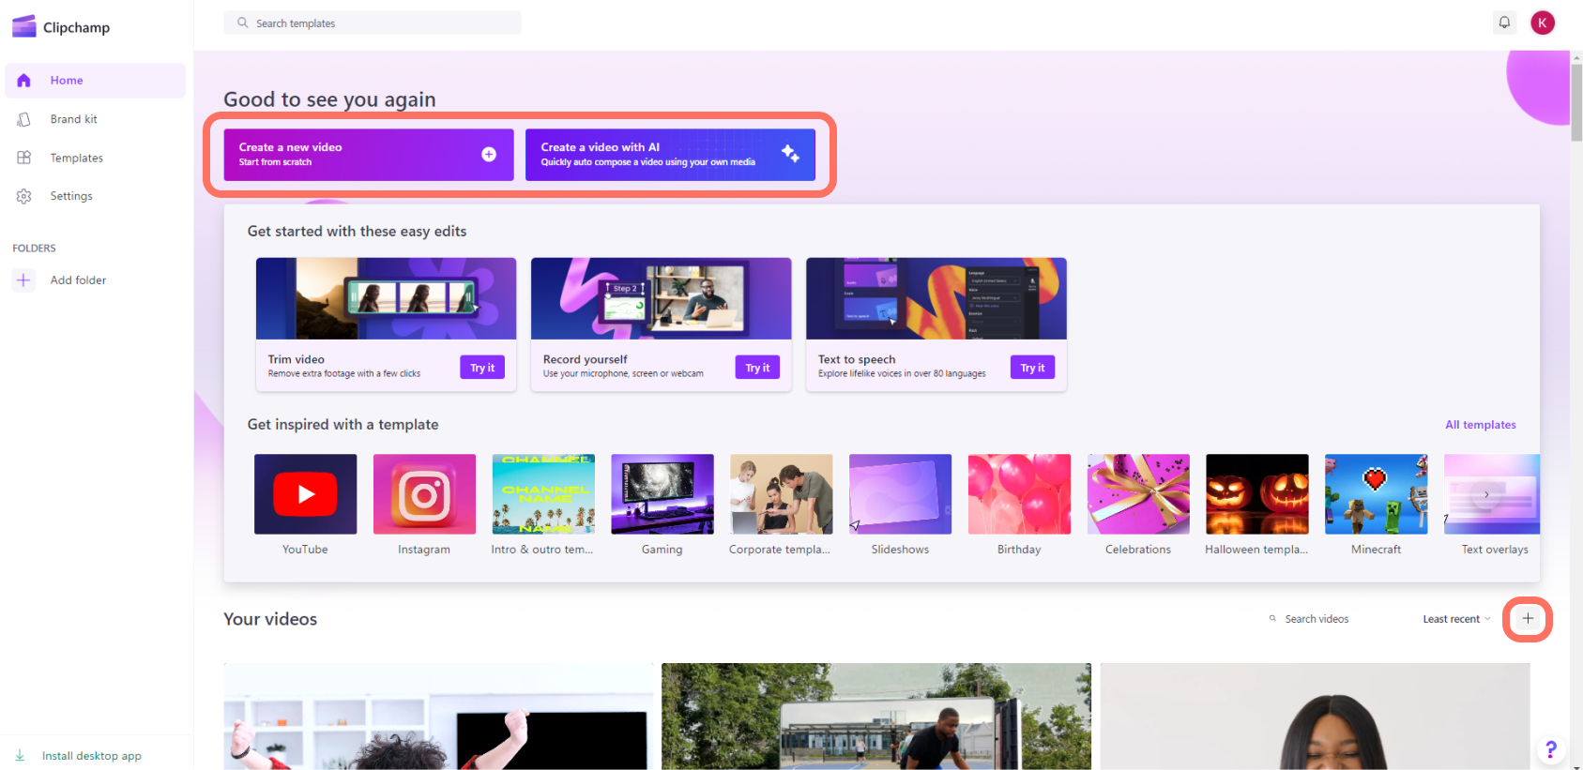Open the user profile avatar K
This screenshot has height=770, width=1583.
click(1543, 23)
